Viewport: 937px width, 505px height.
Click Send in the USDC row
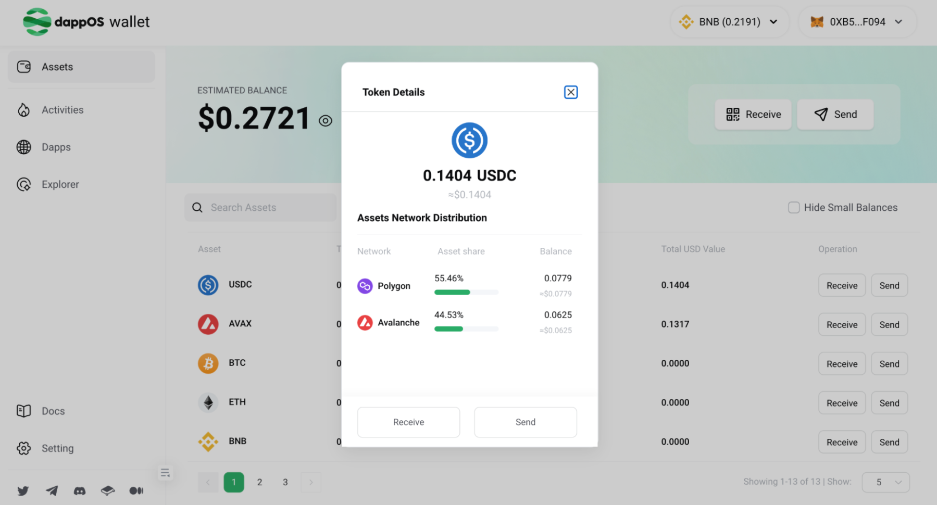pyautogui.click(x=890, y=285)
